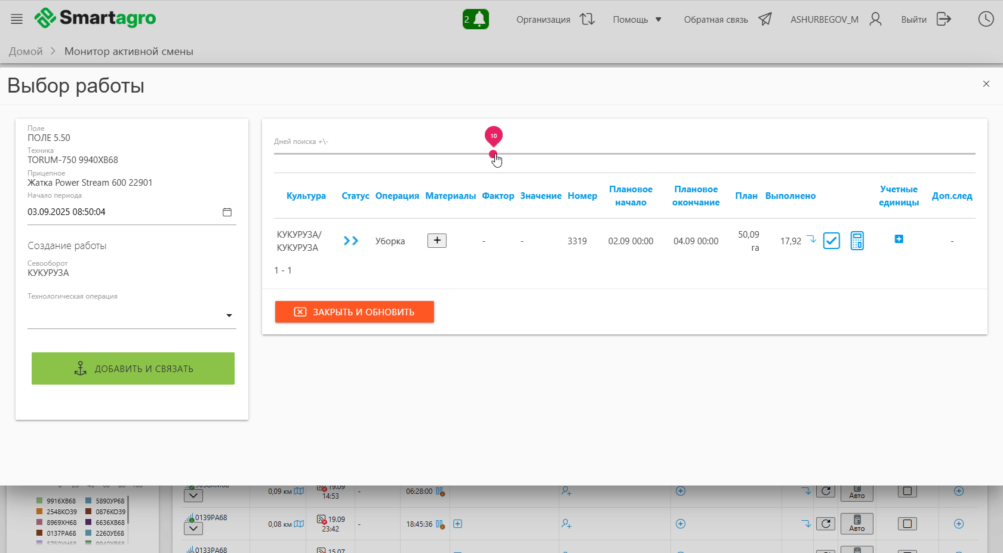Open the hamburger navigation menu
Viewport: 1003px width, 553px height.
point(17,19)
